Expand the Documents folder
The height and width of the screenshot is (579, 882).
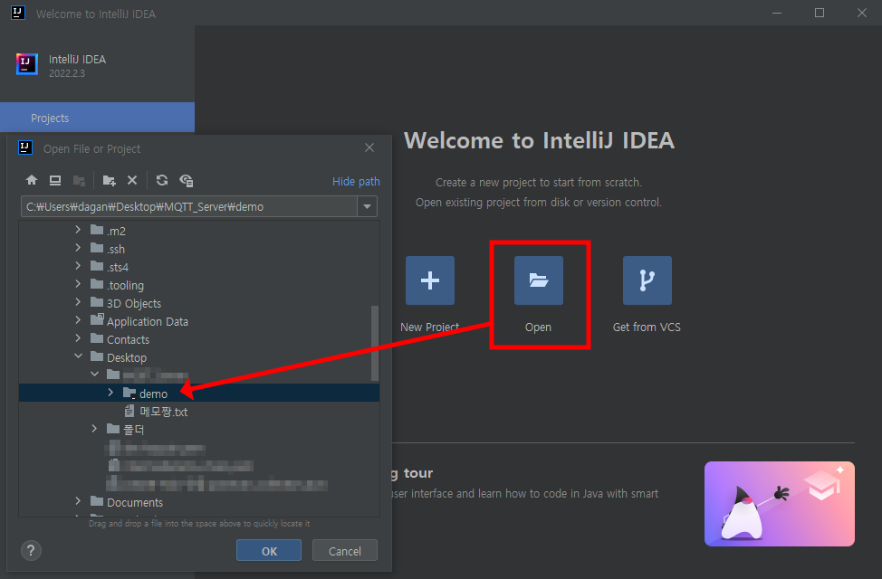78,501
